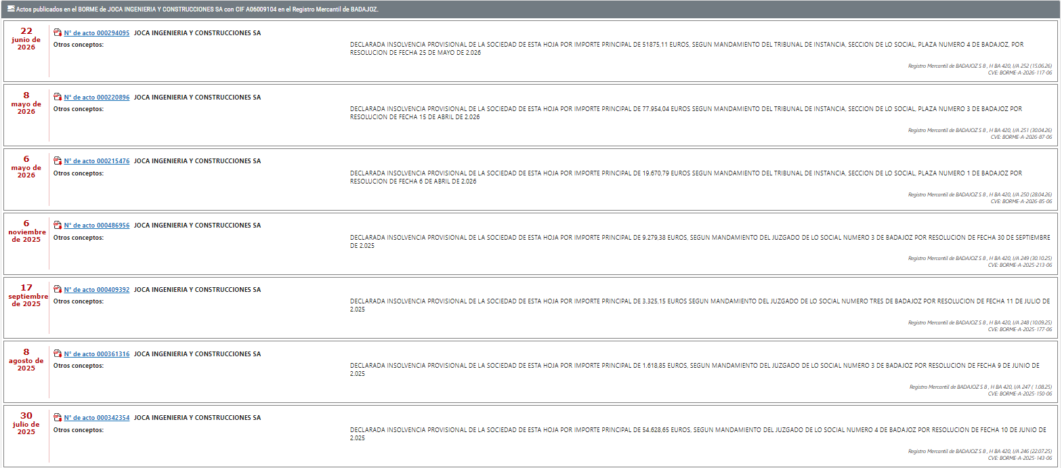Open link Nº de acto 000342354

click(x=97, y=418)
